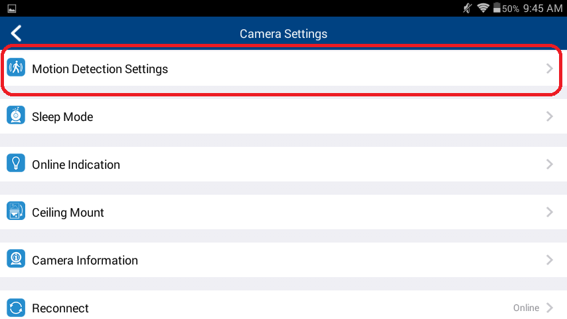Tap the picture notification icon in status bar
This screenshot has height=319, width=567.
pos(11,9)
